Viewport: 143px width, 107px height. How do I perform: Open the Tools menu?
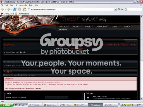(31, 5)
